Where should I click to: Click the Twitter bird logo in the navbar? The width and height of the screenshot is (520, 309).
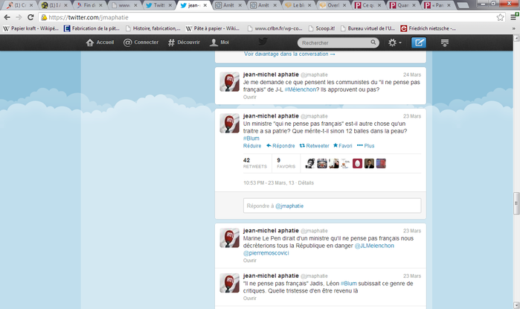tap(263, 42)
